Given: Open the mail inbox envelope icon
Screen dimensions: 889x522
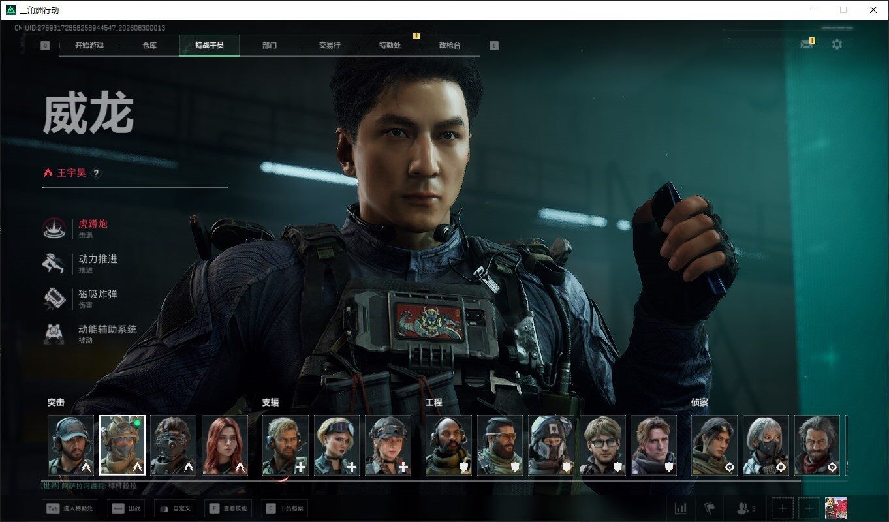Looking at the screenshot, I should click(x=807, y=44).
